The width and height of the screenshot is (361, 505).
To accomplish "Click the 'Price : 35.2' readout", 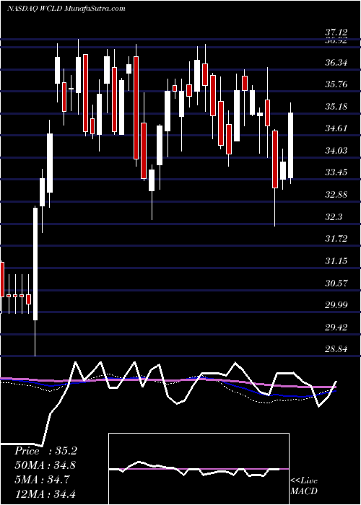I will pos(45,451).
